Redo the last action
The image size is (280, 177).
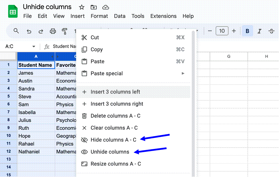click(x=41, y=31)
